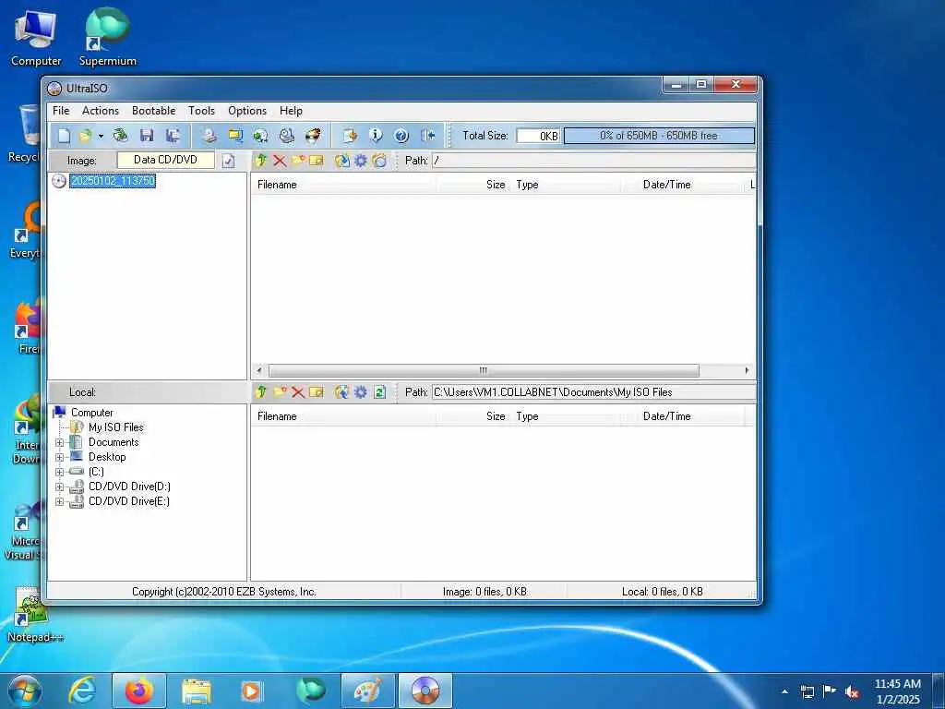Click the muted volume tray icon
Viewport: 945px width, 709px height.
pyautogui.click(x=852, y=691)
